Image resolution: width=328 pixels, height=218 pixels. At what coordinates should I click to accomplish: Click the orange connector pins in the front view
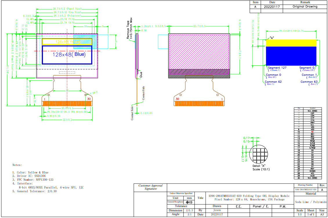coord(67,103)
